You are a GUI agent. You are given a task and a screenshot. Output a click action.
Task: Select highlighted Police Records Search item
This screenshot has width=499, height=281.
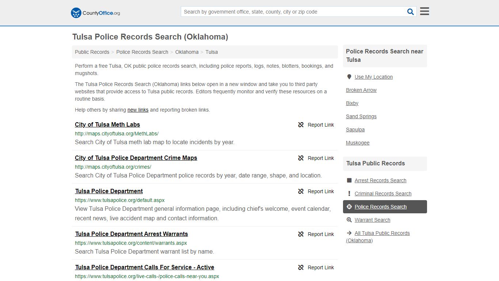tap(385, 207)
